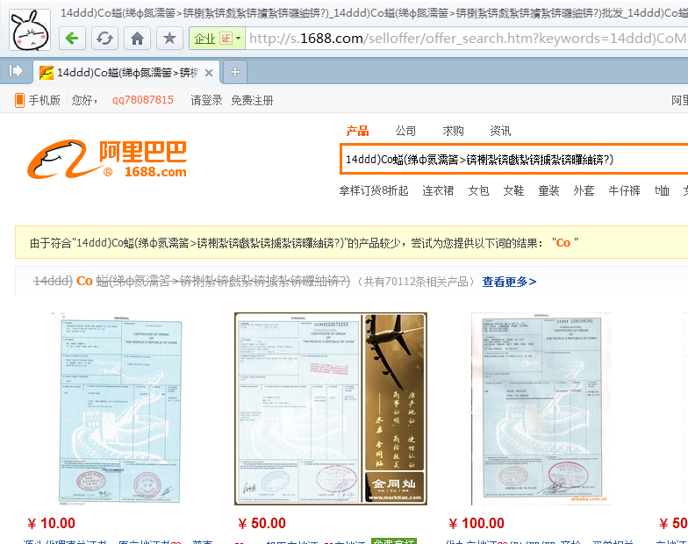The height and width of the screenshot is (544, 688).
Task: Click the 免费注册 register link
Action: click(252, 100)
